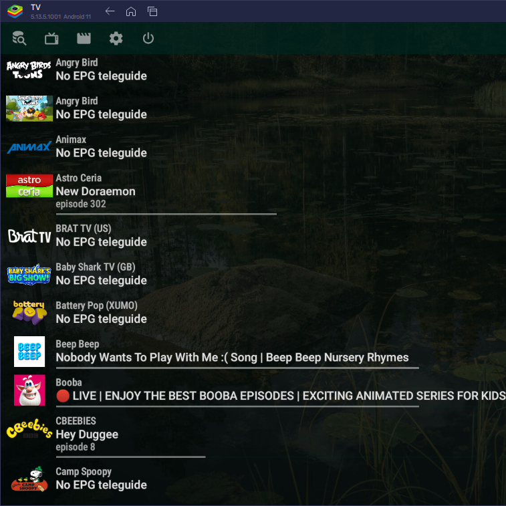506x506 pixels.
Task: Open BRAT TV (US) channel
Action: 84,229
